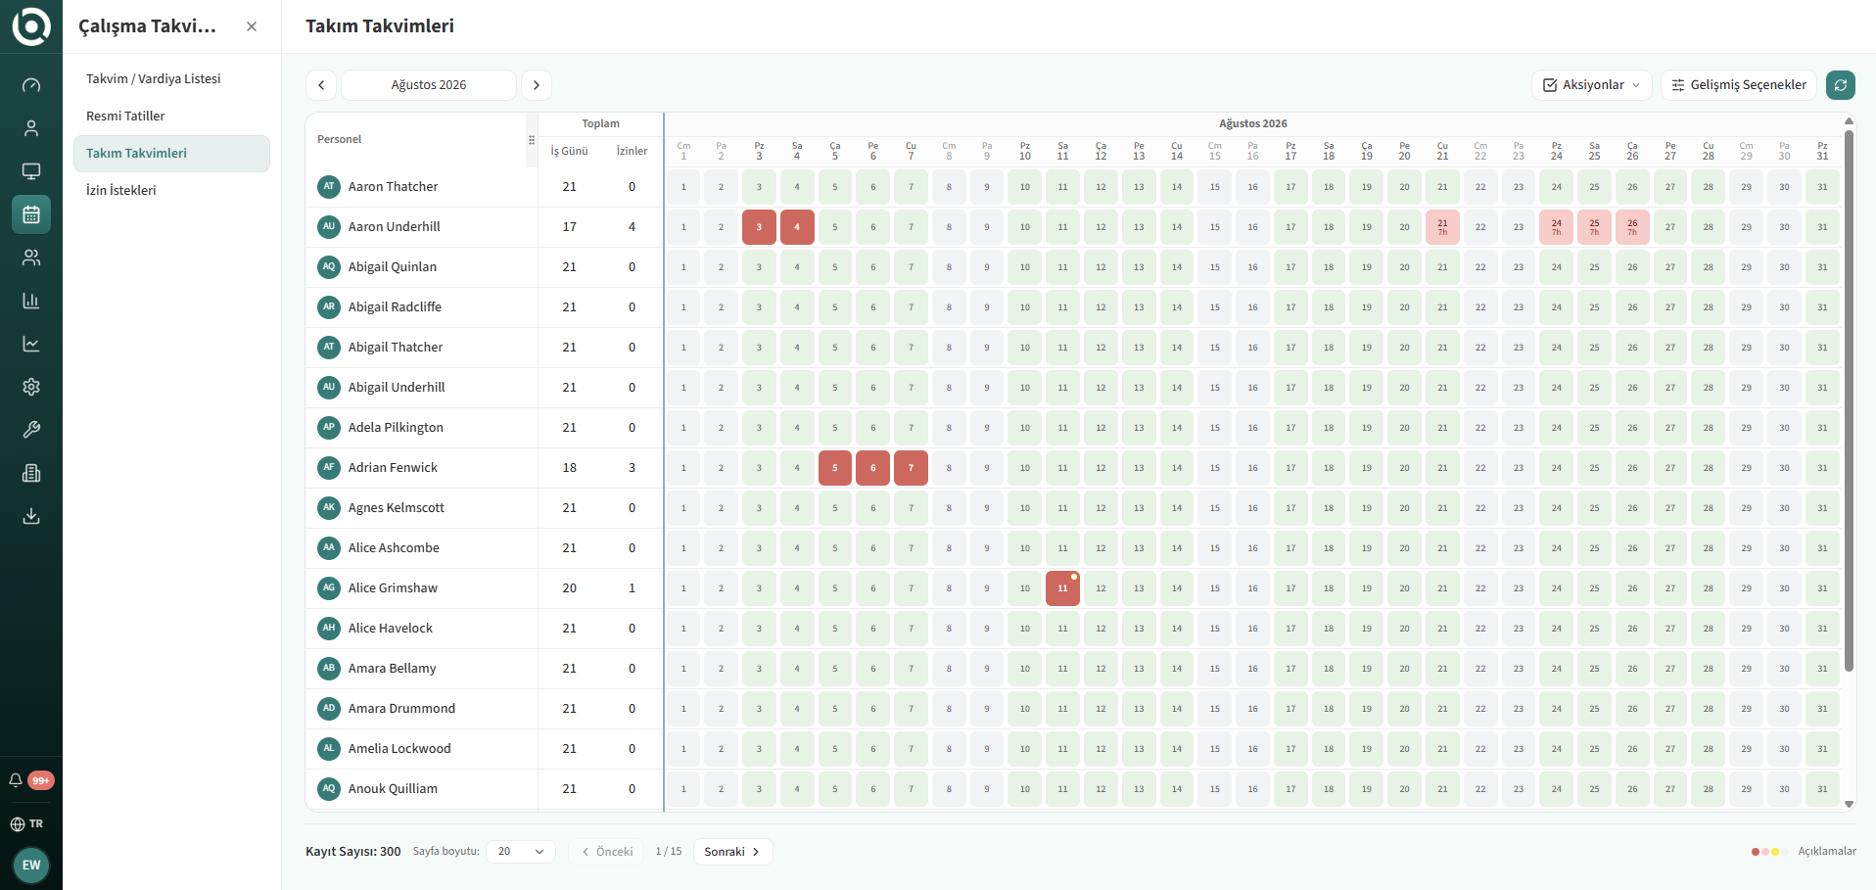Select Takım Takvimleri menu item
1876x890 pixels.
(171, 153)
